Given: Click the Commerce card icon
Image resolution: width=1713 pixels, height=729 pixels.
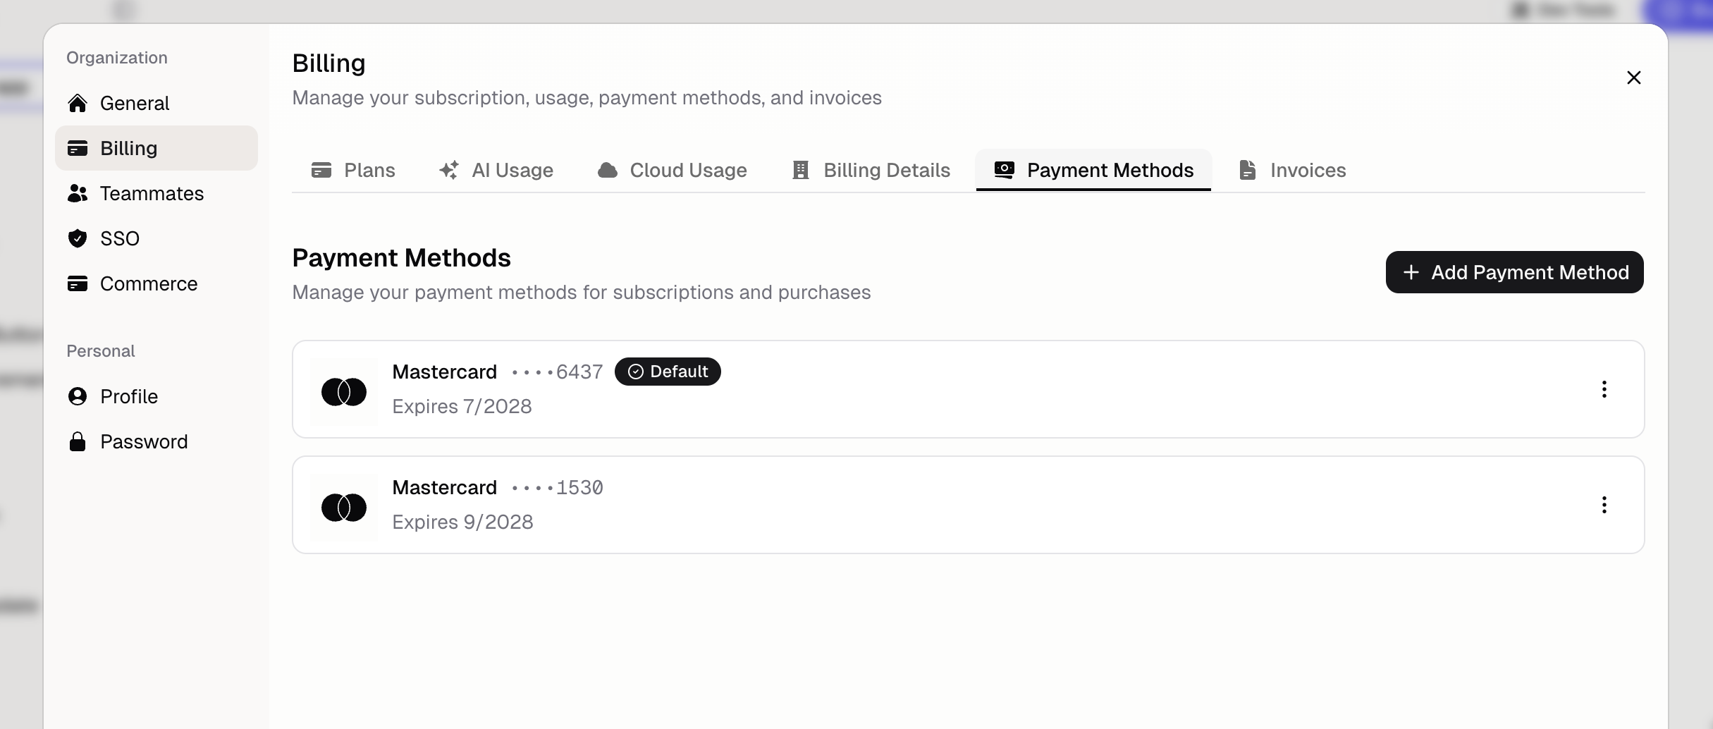Looking at the screenshot, I should [78, 283].
